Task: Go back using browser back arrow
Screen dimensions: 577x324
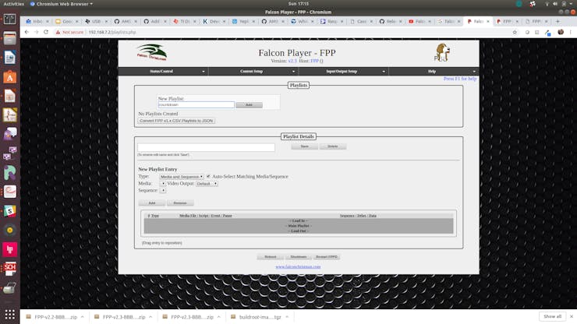Action: (27, 32)
